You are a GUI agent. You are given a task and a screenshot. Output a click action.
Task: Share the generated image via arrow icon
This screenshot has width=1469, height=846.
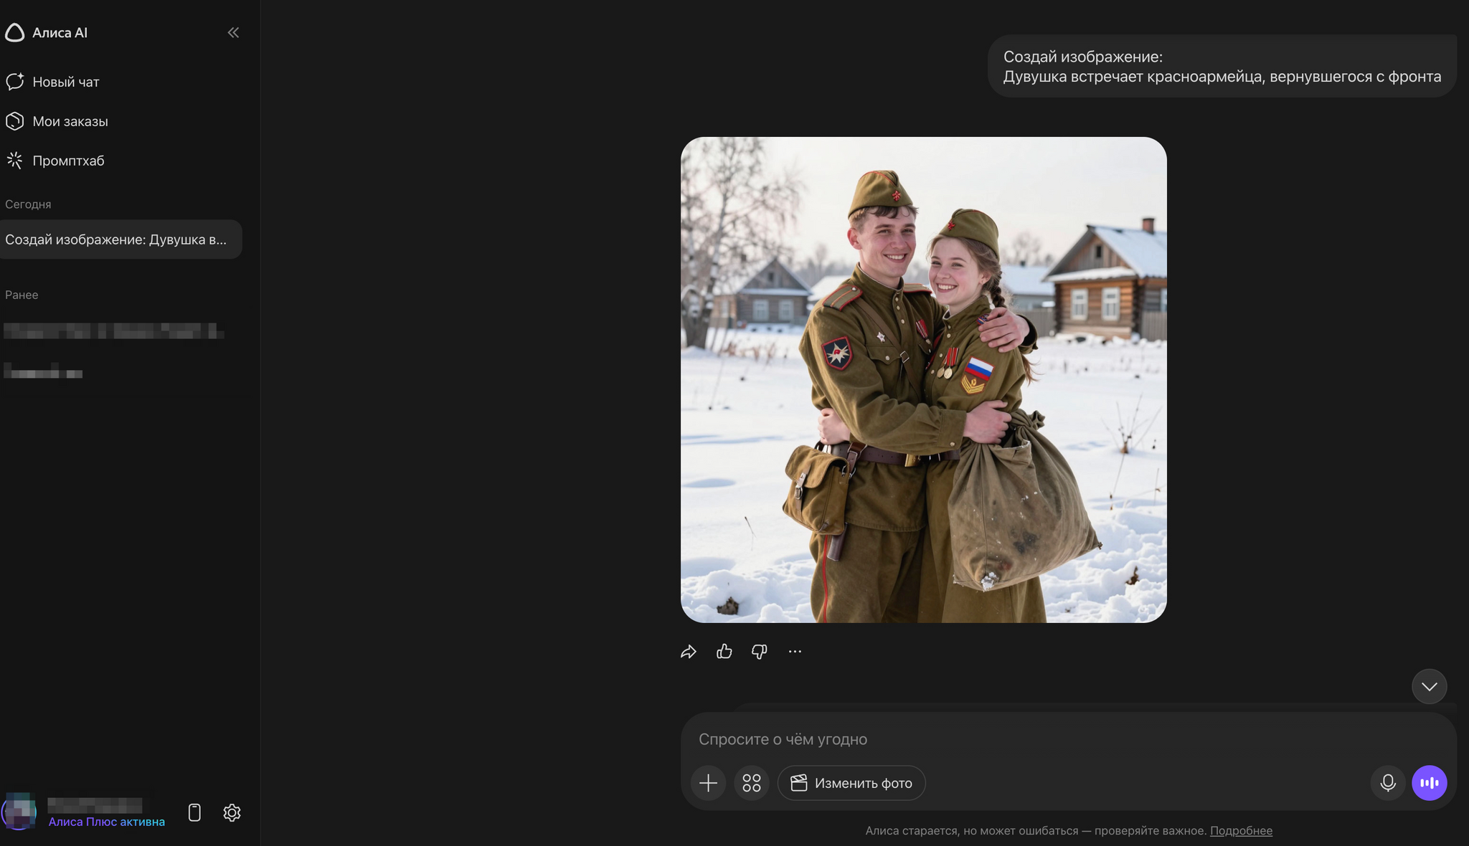(x=689, y=652)
